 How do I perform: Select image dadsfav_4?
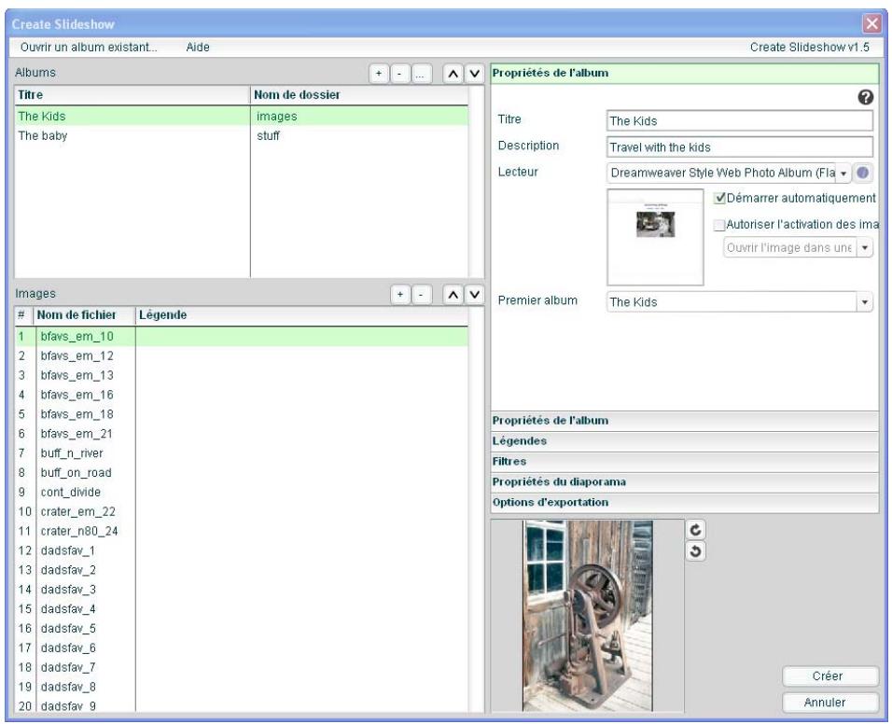click(242, 608)
